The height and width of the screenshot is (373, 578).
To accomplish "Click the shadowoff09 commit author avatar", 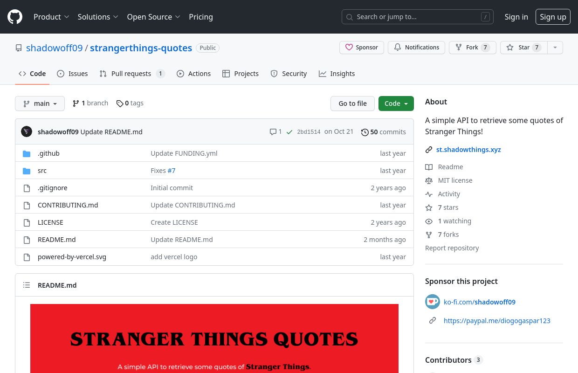I will pyautogui.click(x=27, y=131).
